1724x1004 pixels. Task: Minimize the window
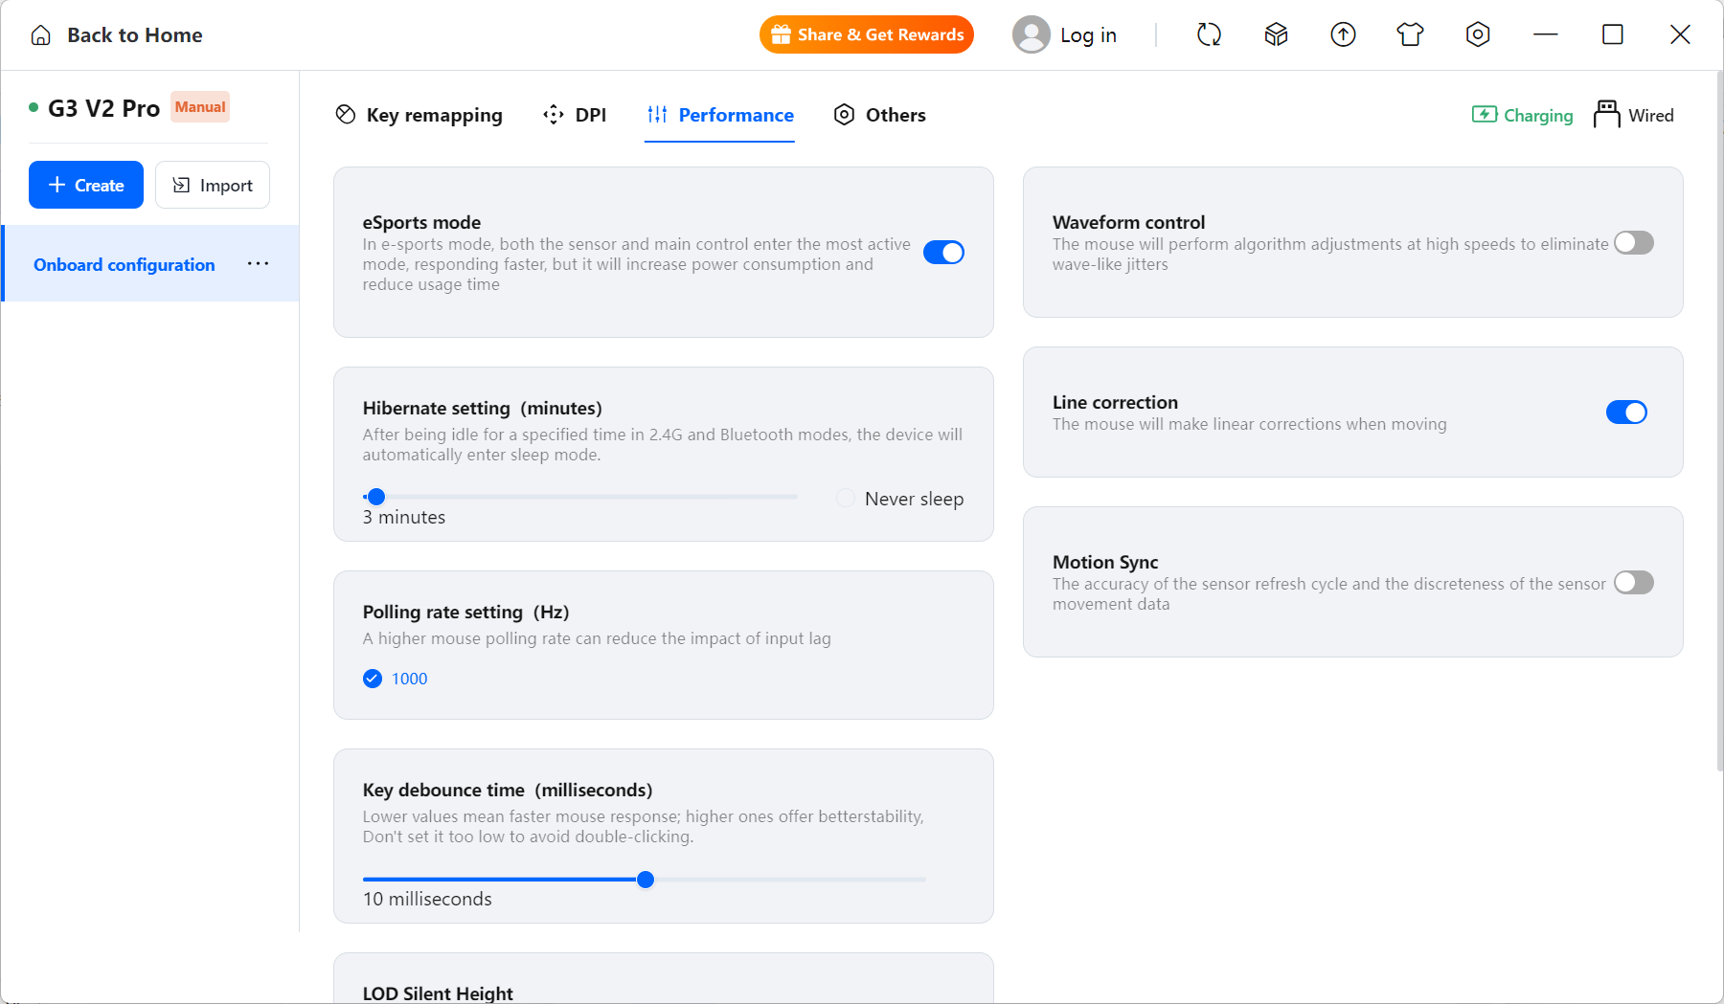1546,35
